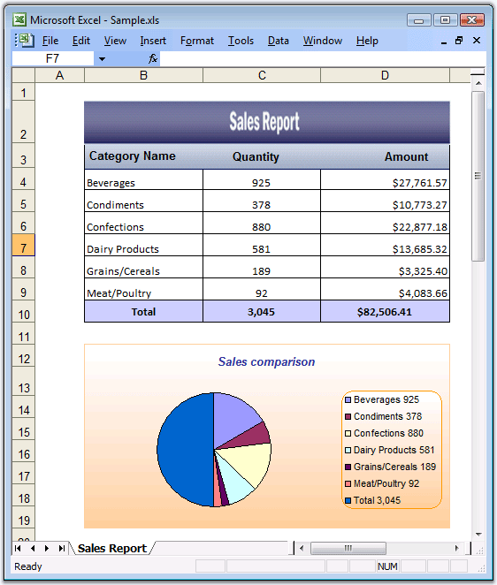Expand the Name Box dropdown arrow

(102, 59)
